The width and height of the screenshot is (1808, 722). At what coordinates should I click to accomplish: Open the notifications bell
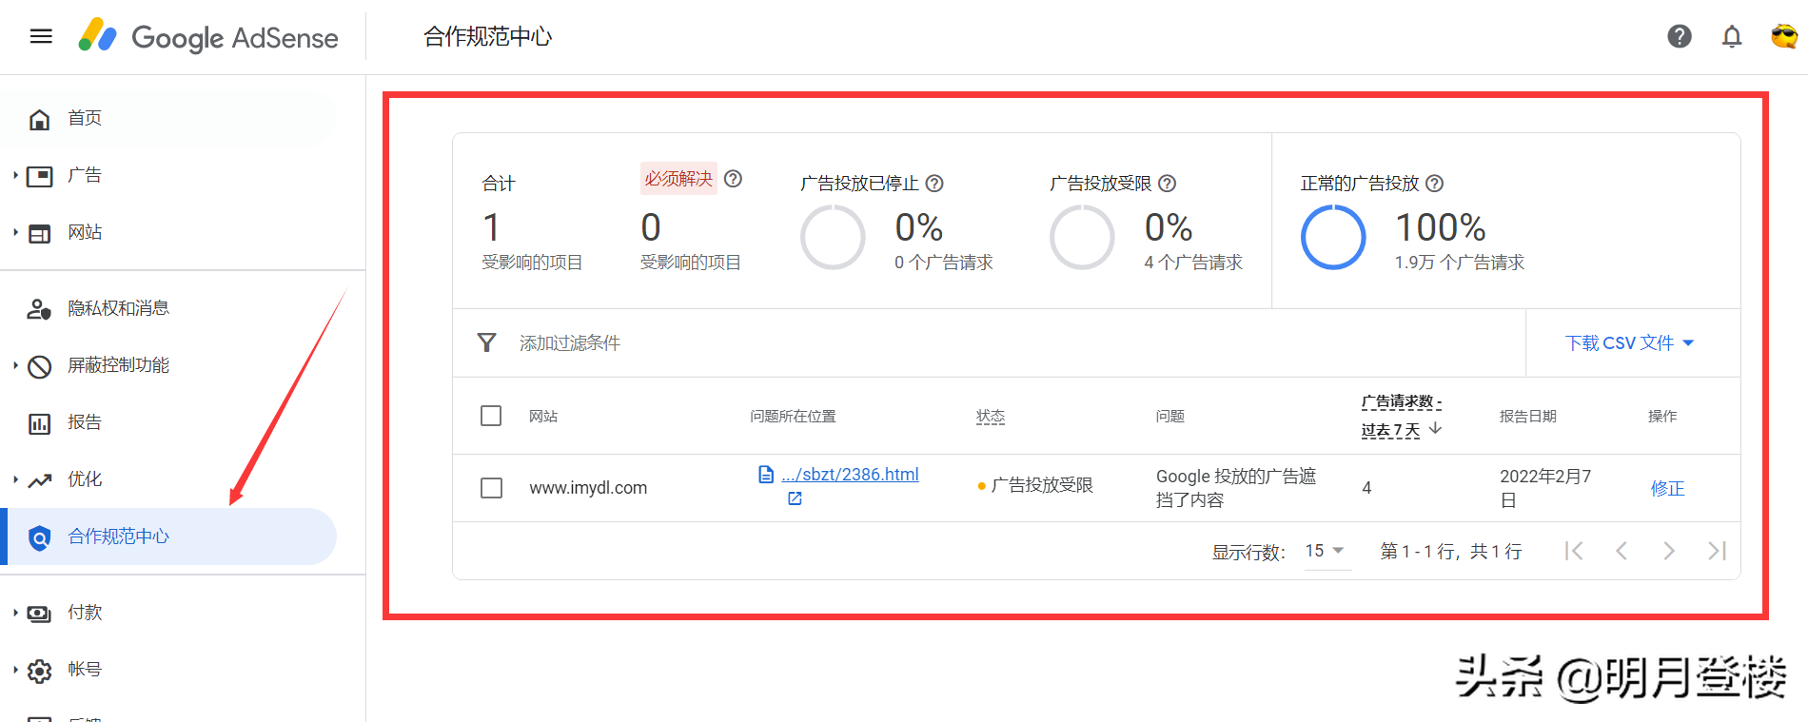click(1732, 36)
